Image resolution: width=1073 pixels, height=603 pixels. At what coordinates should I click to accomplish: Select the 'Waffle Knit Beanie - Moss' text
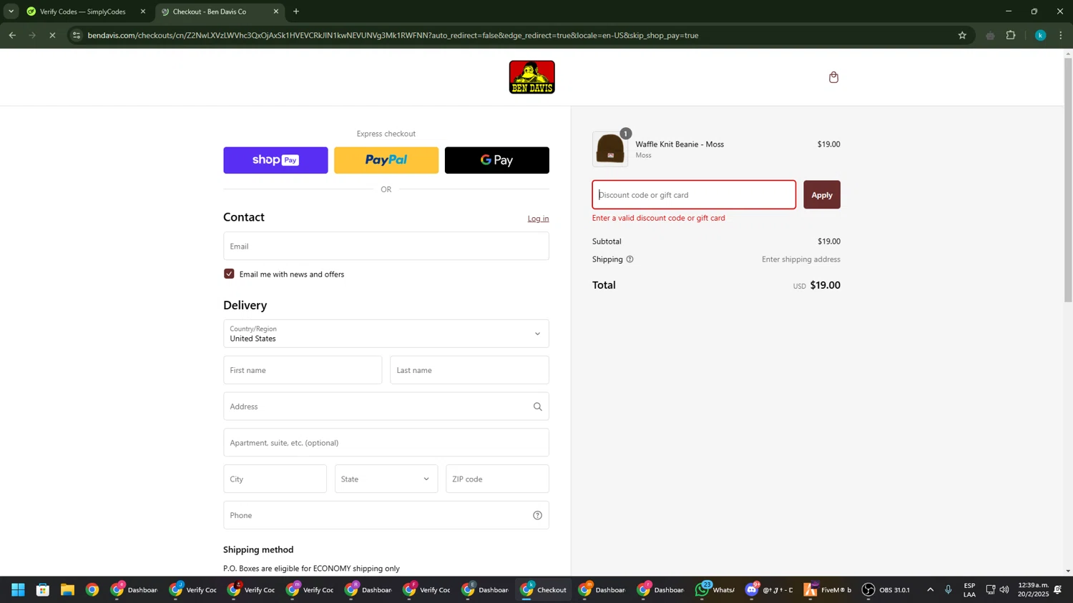pyautogui.click(x=680, y=144)
